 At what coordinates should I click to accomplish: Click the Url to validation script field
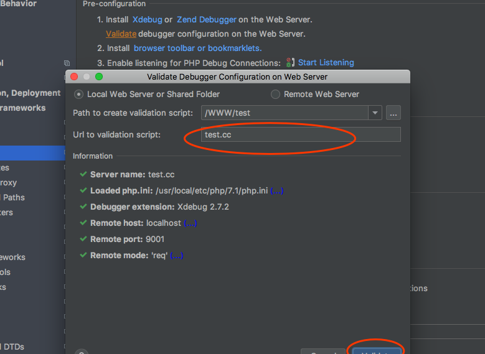(x=301, y=134)
